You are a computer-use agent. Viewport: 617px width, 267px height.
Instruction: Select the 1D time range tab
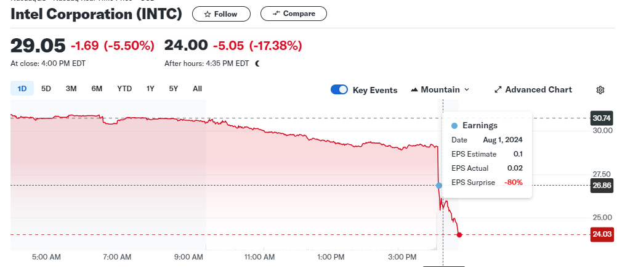[22, 89]
